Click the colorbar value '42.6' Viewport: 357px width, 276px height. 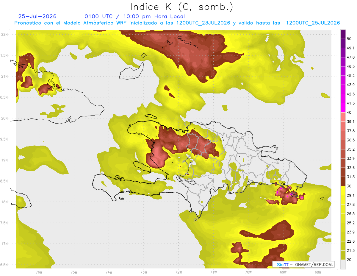(351, 94)
